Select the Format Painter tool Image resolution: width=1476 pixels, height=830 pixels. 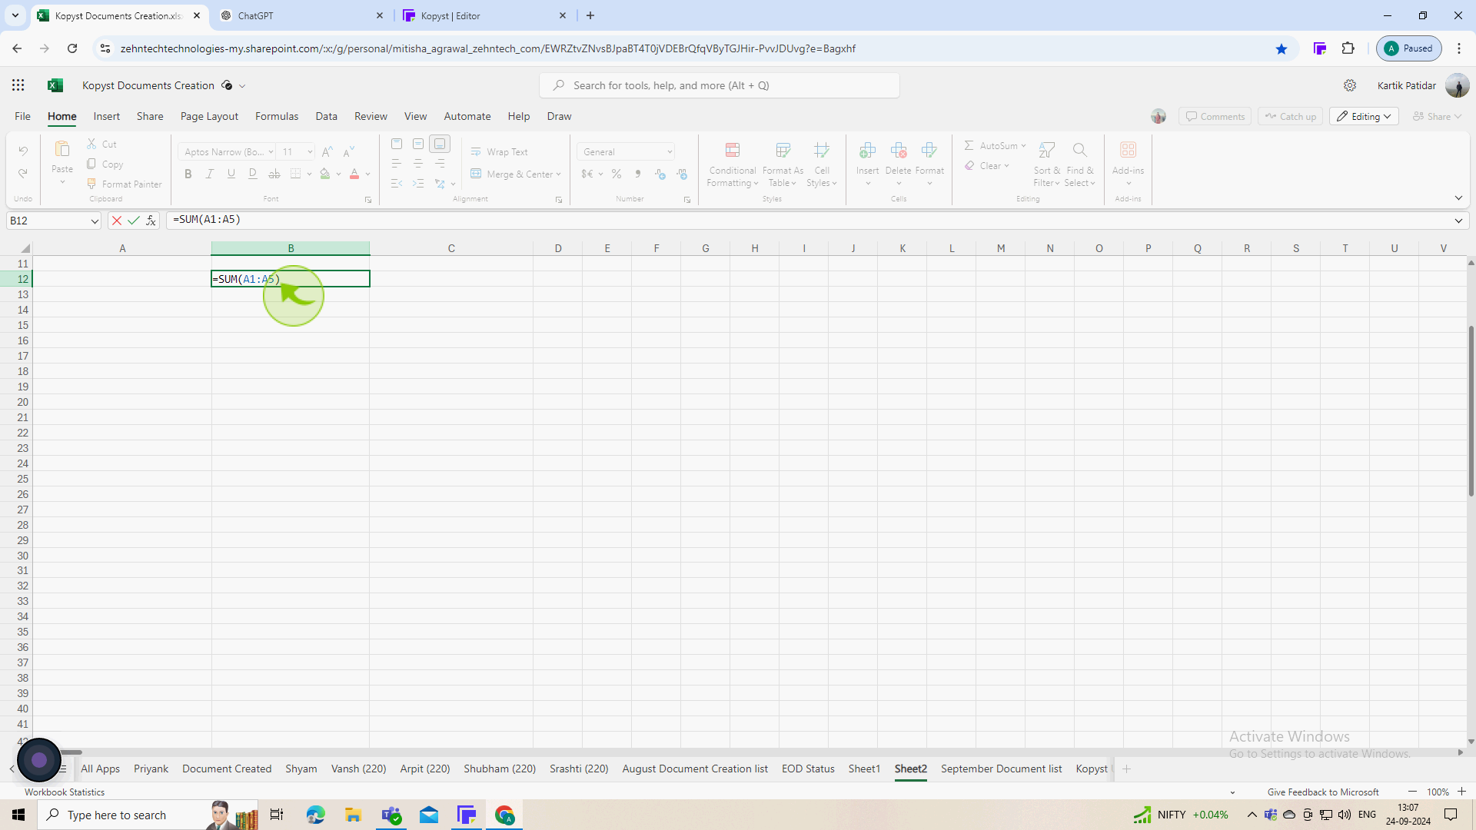pos(124,184)
